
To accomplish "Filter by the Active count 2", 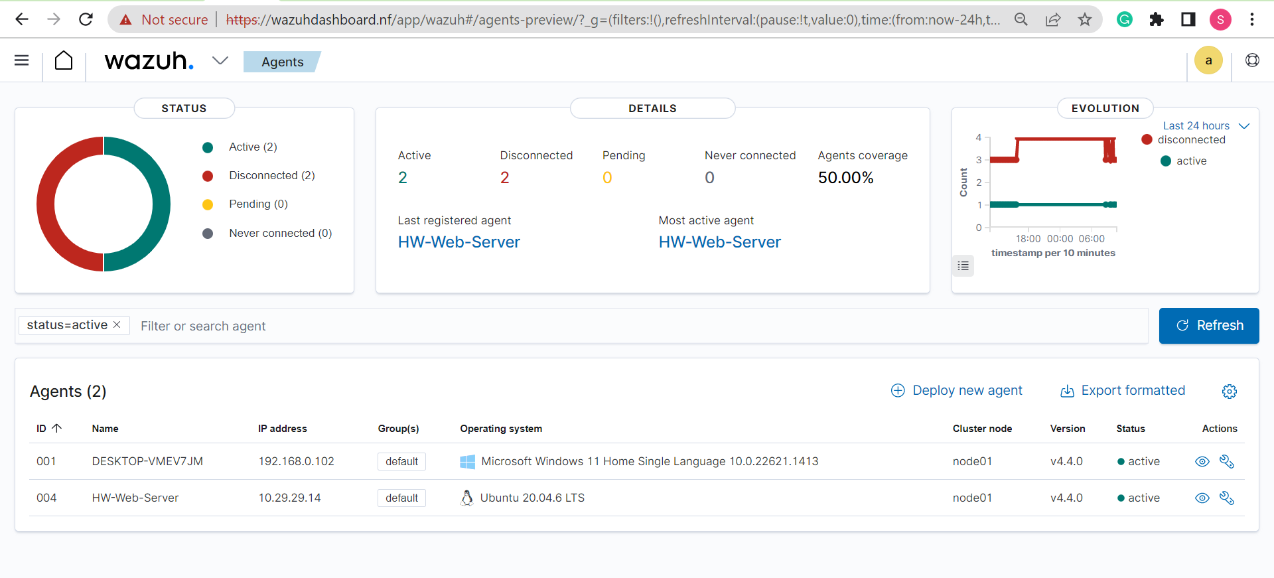I will [x=403, y=178].
